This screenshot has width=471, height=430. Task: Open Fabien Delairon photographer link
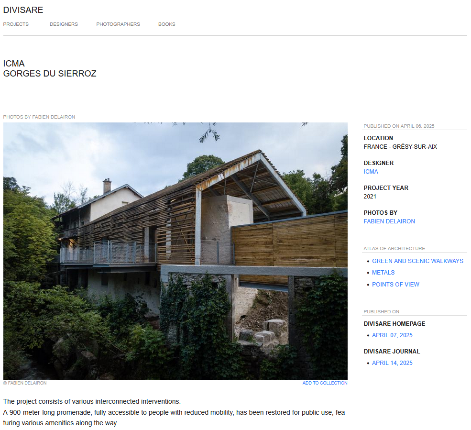[389, 221]
